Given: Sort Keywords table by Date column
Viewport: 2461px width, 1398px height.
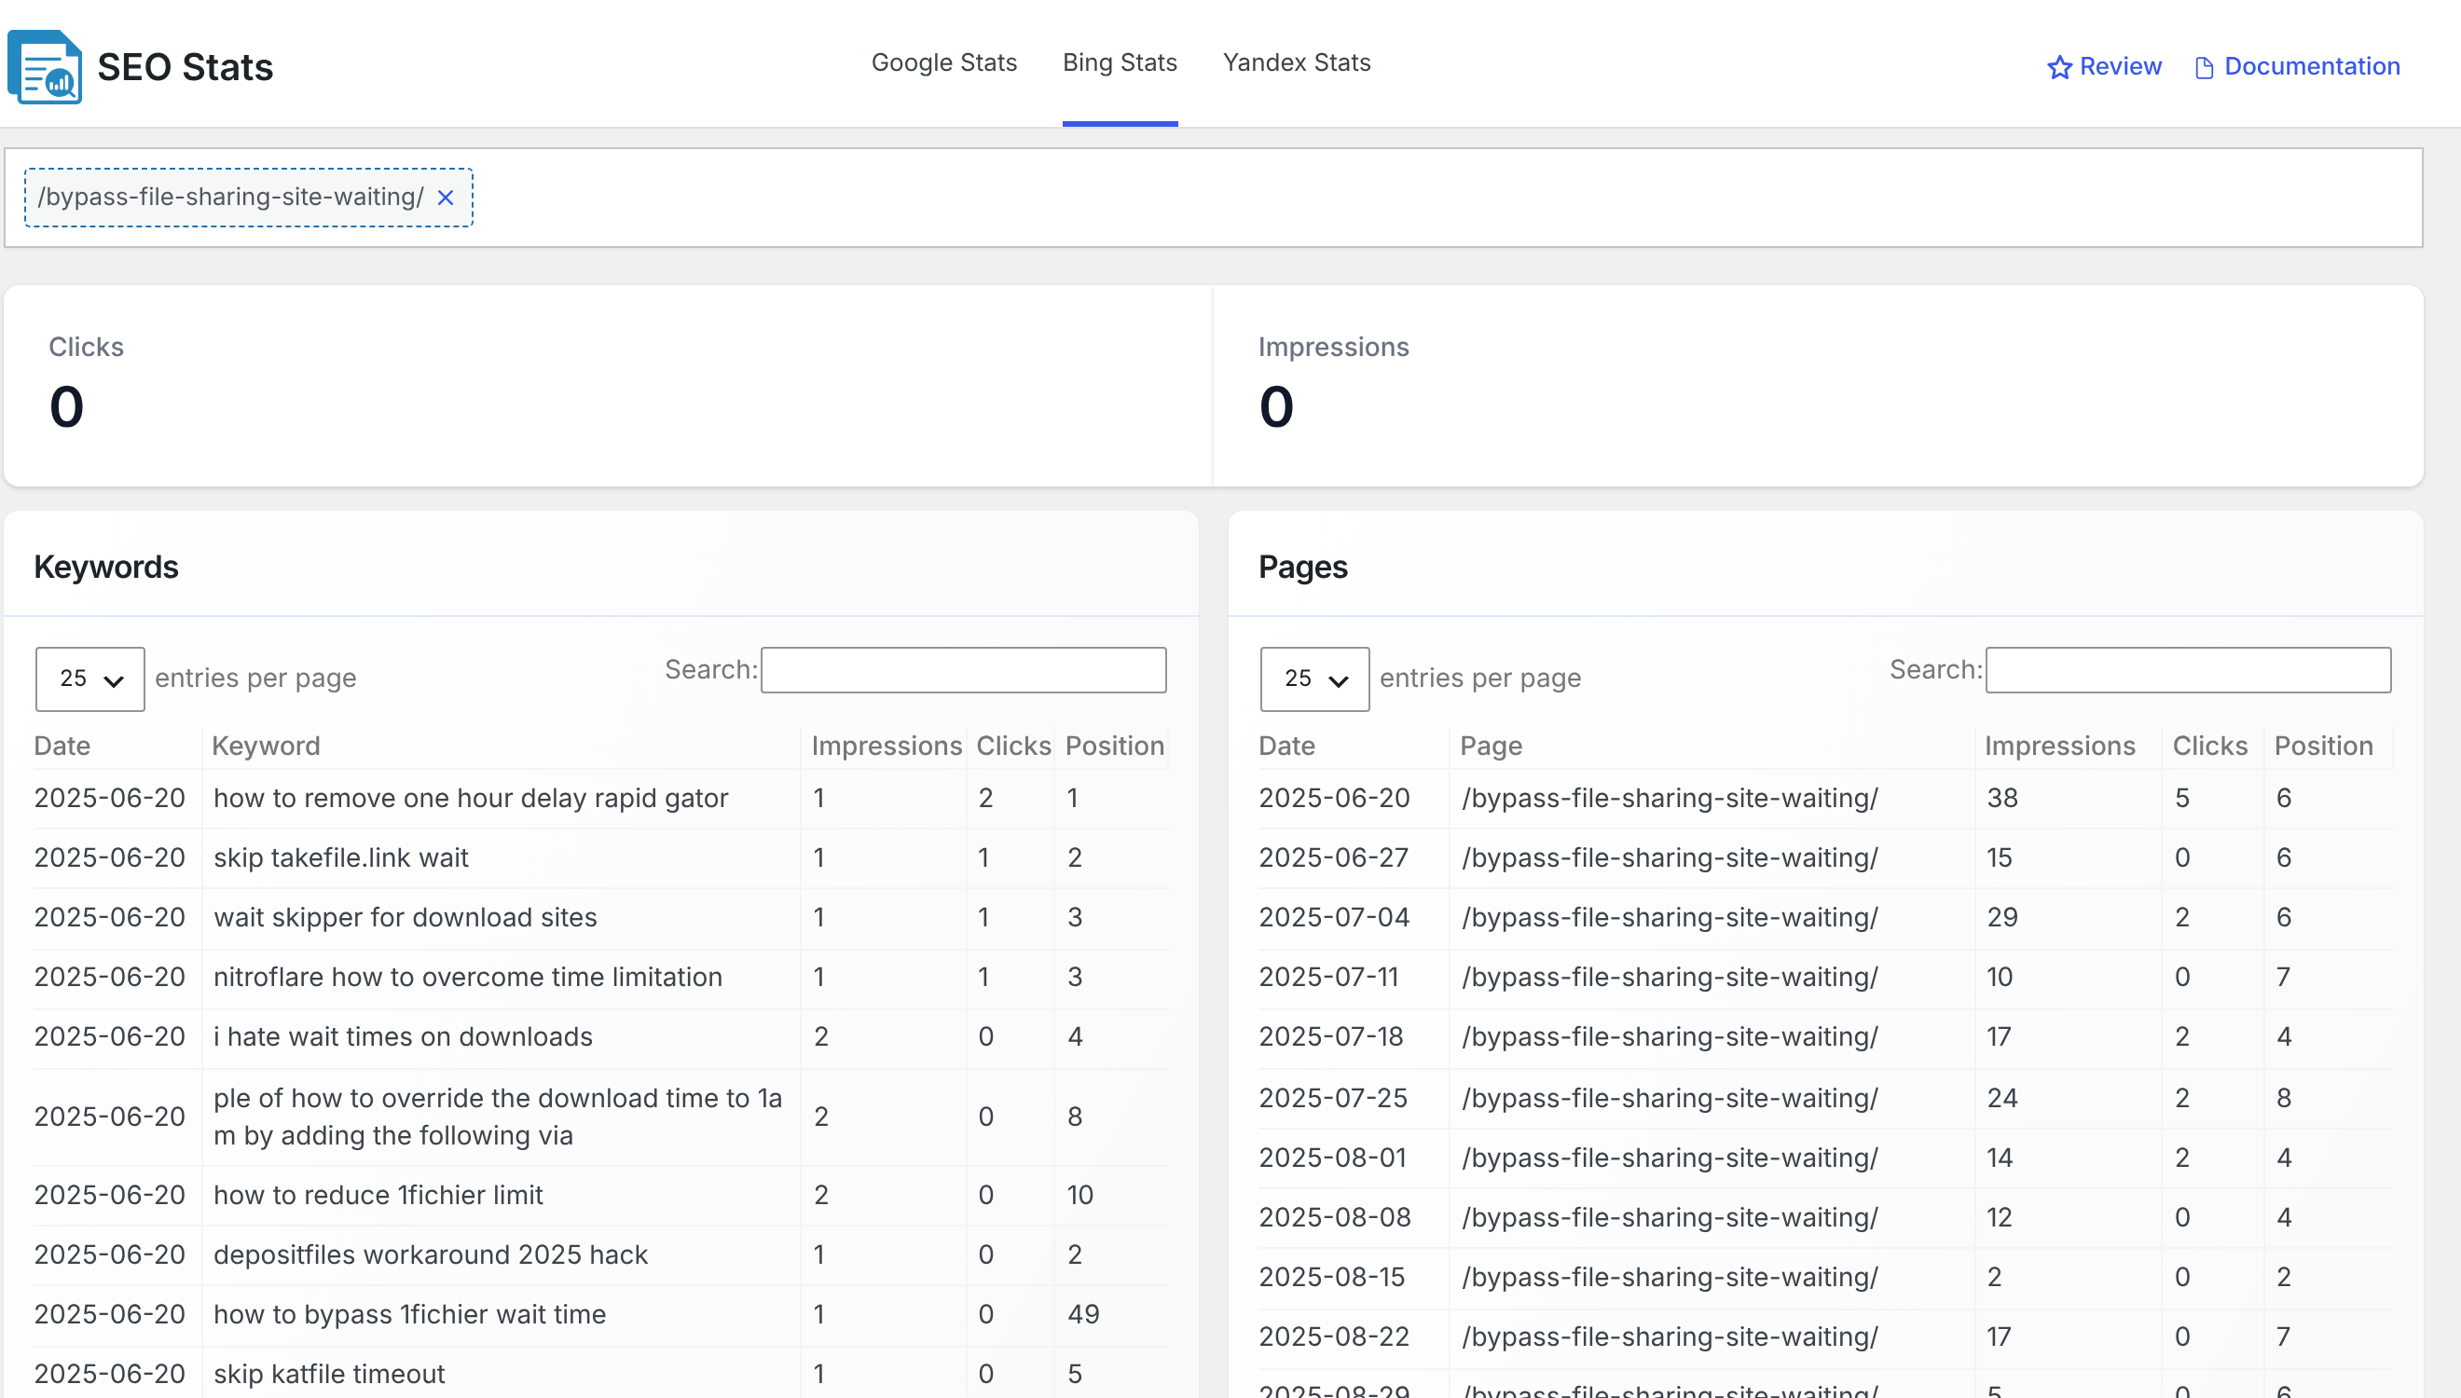Looking at the screenshot, I should pos(62,746).
